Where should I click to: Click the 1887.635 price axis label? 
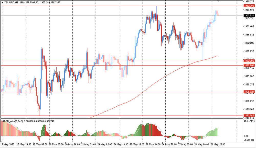point(249,51)
